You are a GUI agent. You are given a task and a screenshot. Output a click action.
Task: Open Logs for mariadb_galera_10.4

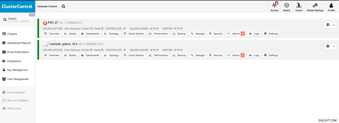254,55
